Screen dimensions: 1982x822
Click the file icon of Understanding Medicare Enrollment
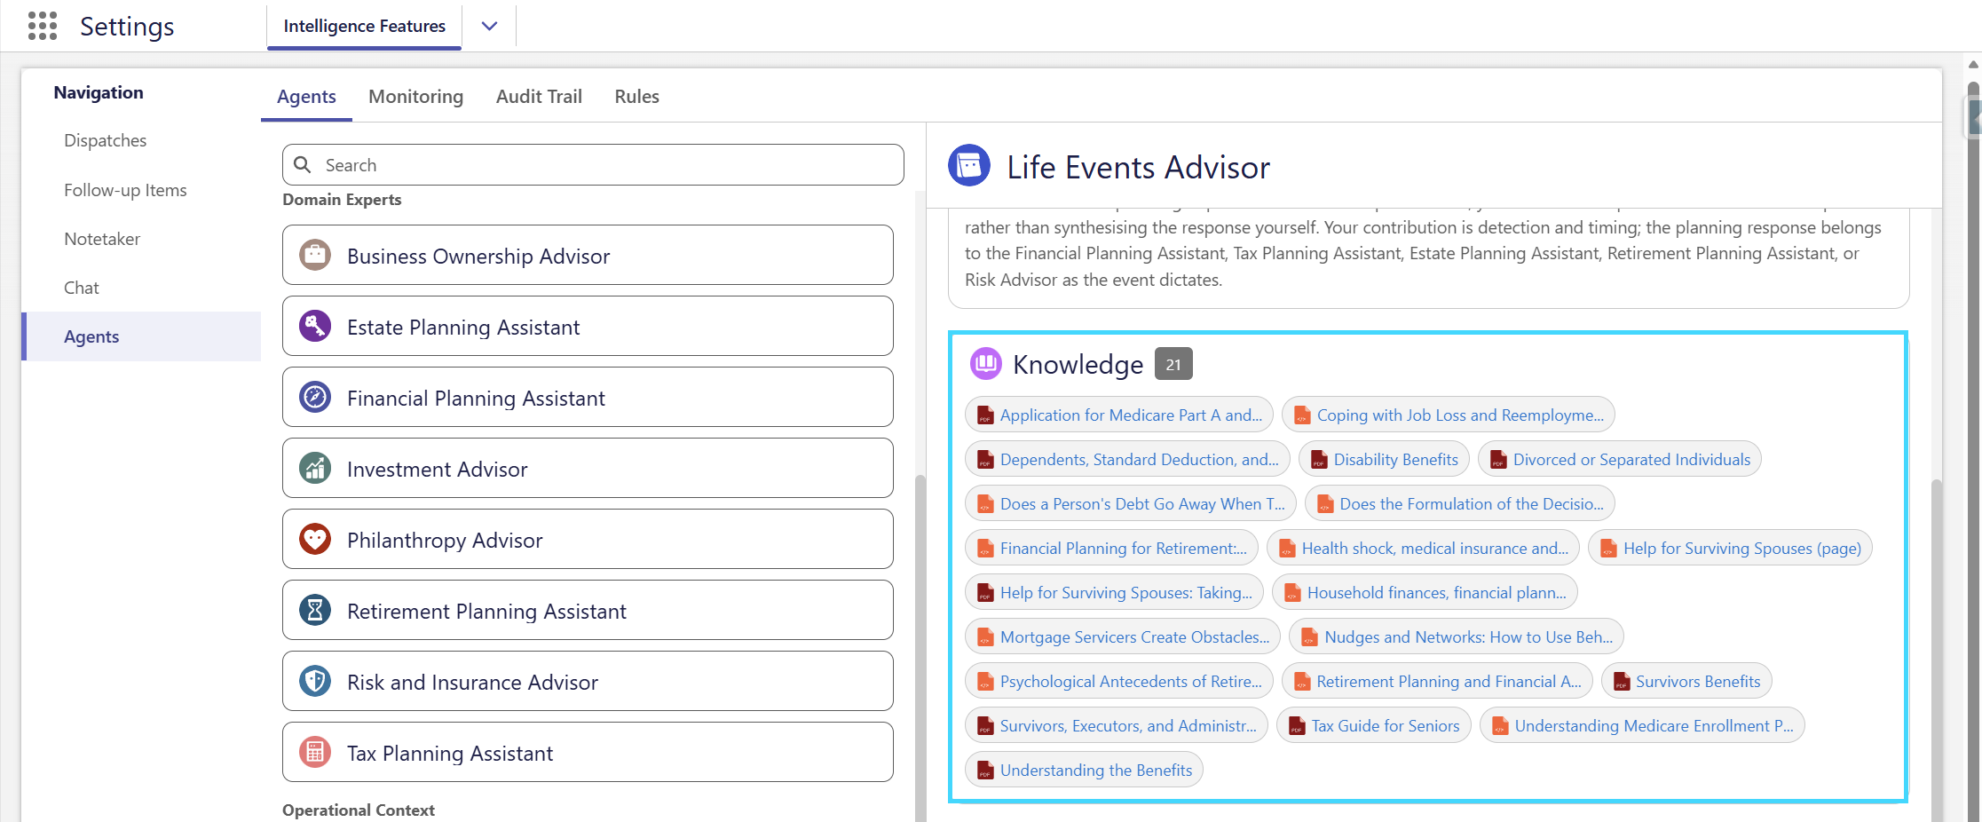click(1500, 726)
